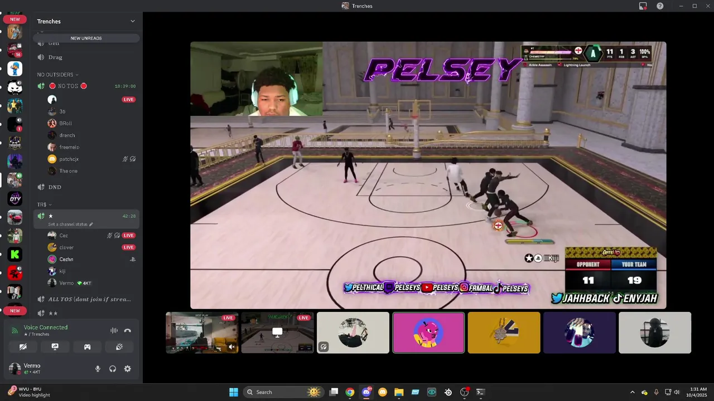
Task: Click user freemelo in voice list
Action: coord(69,147)
